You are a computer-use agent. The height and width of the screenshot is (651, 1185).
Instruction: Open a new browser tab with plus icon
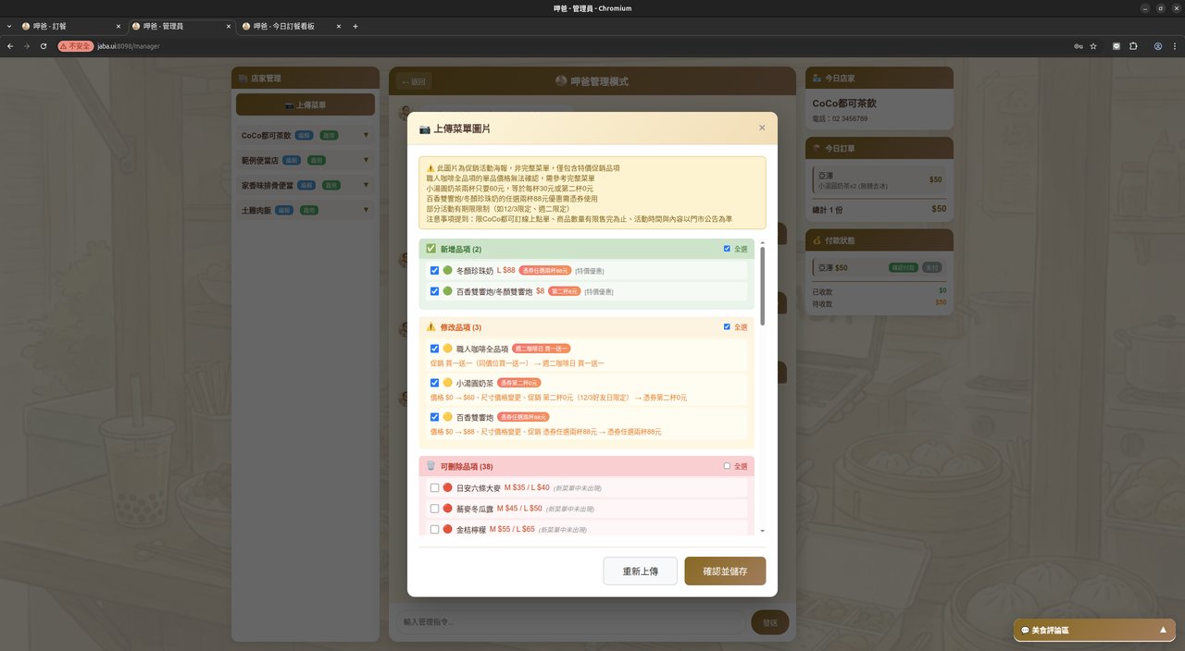(355, 26)
